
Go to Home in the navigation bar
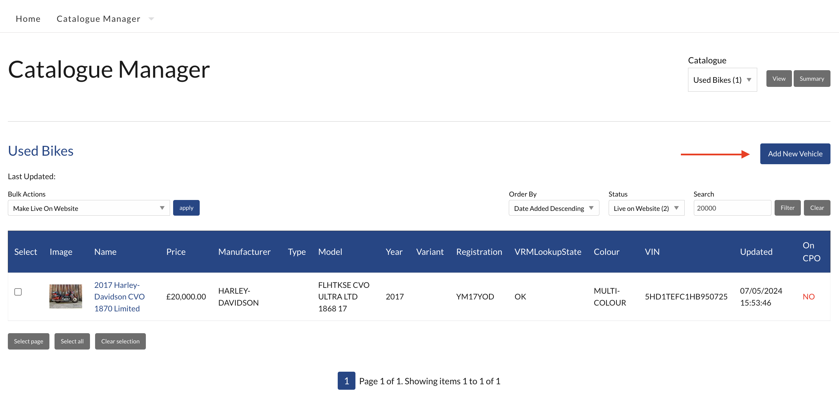pyautogui.click(x=28, y=19)
